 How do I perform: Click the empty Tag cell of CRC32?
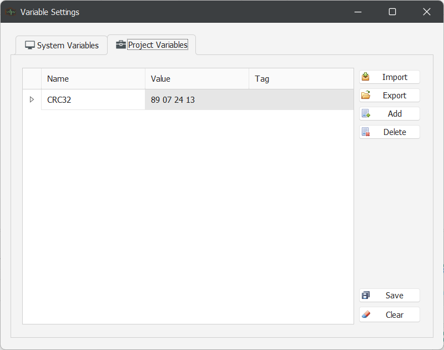click(x=301, y=100)
